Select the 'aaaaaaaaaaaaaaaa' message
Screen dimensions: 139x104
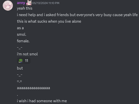tap(33, 88)
